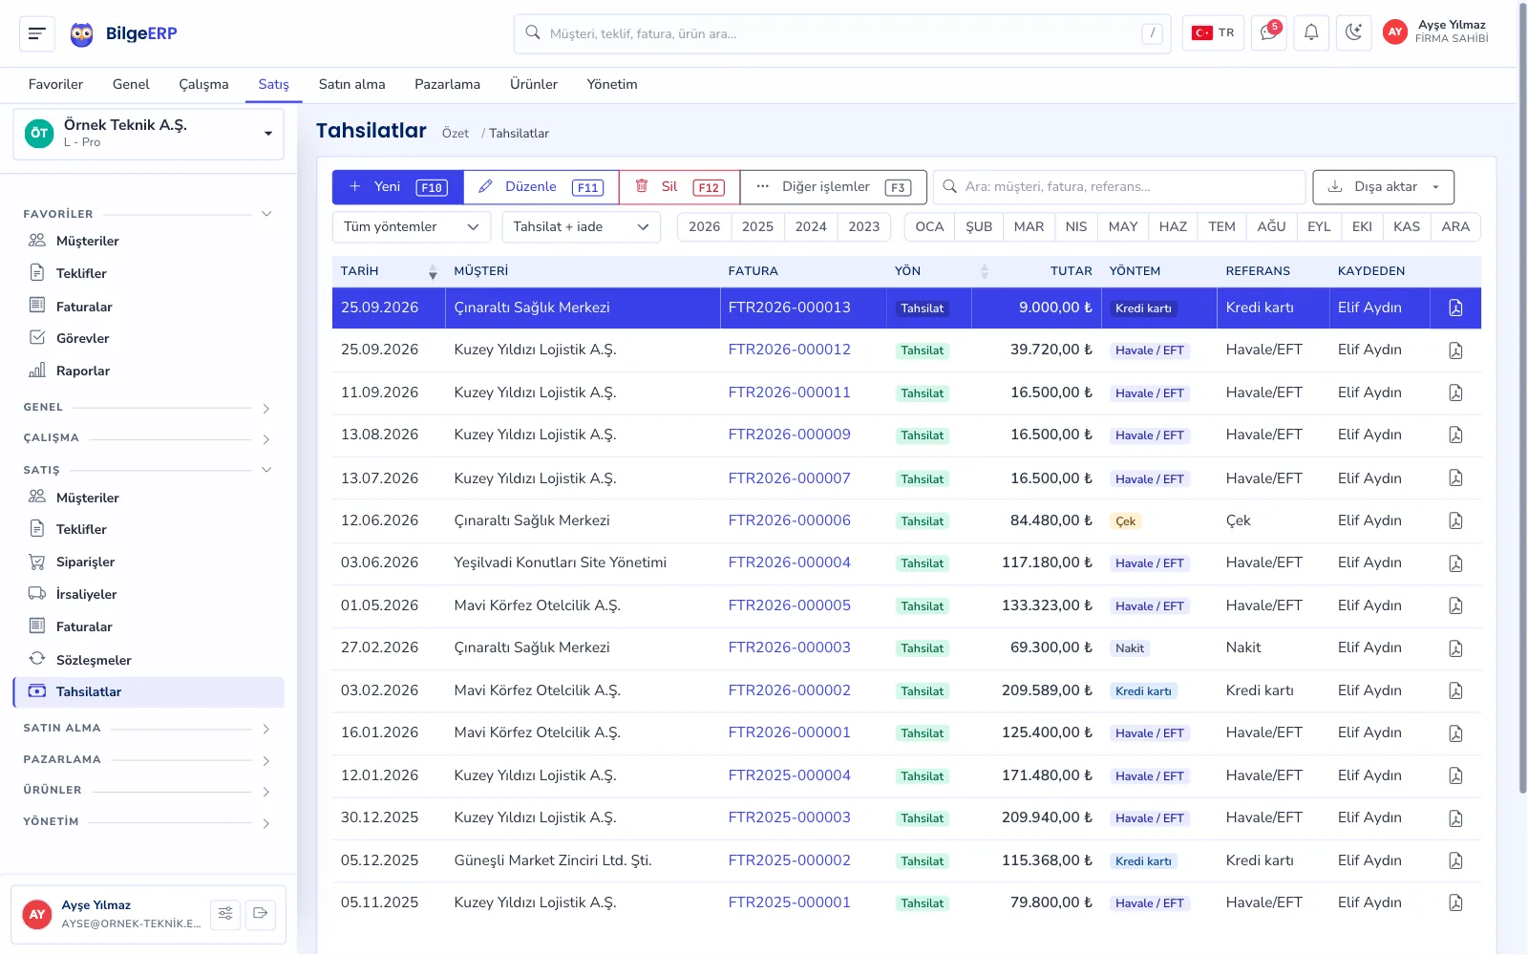The image size is (1528, 955).
Task: Open the Tahsilat + iade dropdown
Action: pos(581,227)
